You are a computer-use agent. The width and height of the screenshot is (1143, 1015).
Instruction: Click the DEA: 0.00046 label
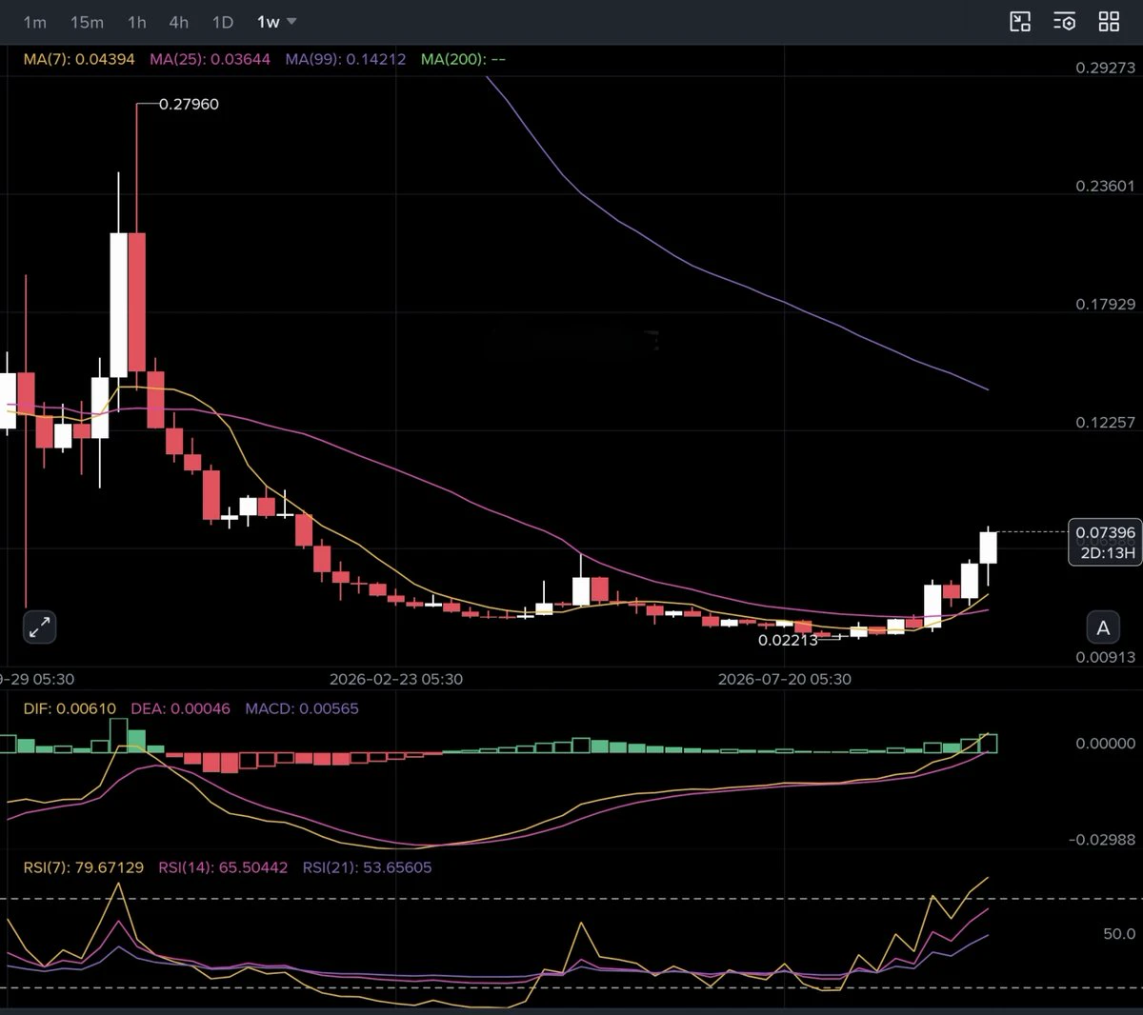tap(181, 708)
